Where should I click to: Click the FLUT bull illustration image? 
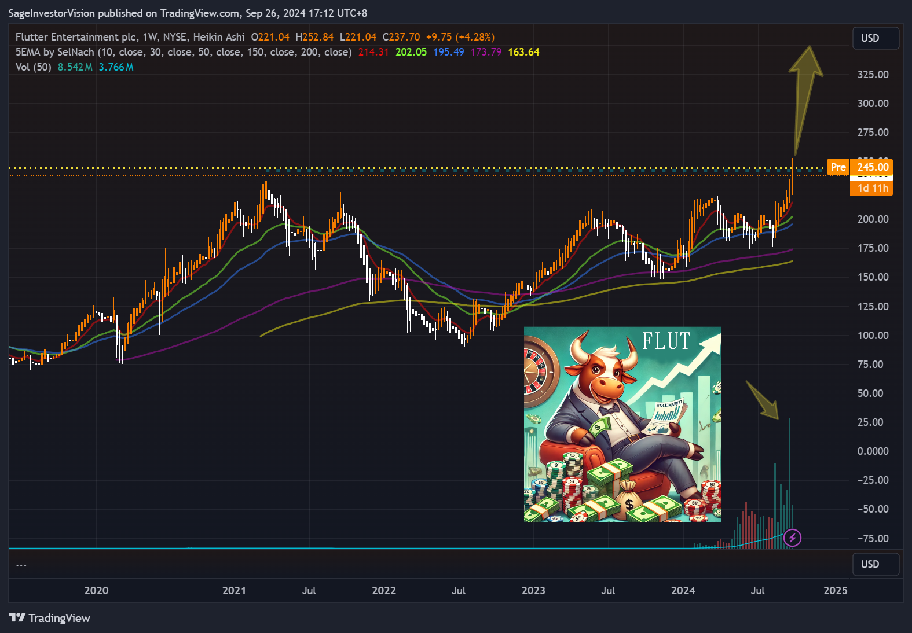(622, 424)
